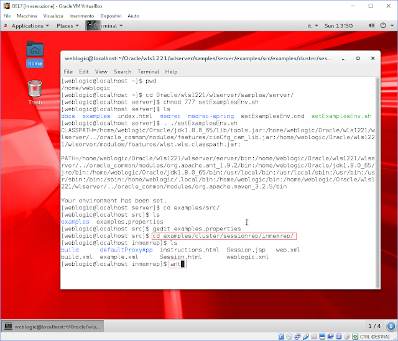Open the terminal window File menu
The height and width of the screenshot is (341, 398).
tap(68, 72)
